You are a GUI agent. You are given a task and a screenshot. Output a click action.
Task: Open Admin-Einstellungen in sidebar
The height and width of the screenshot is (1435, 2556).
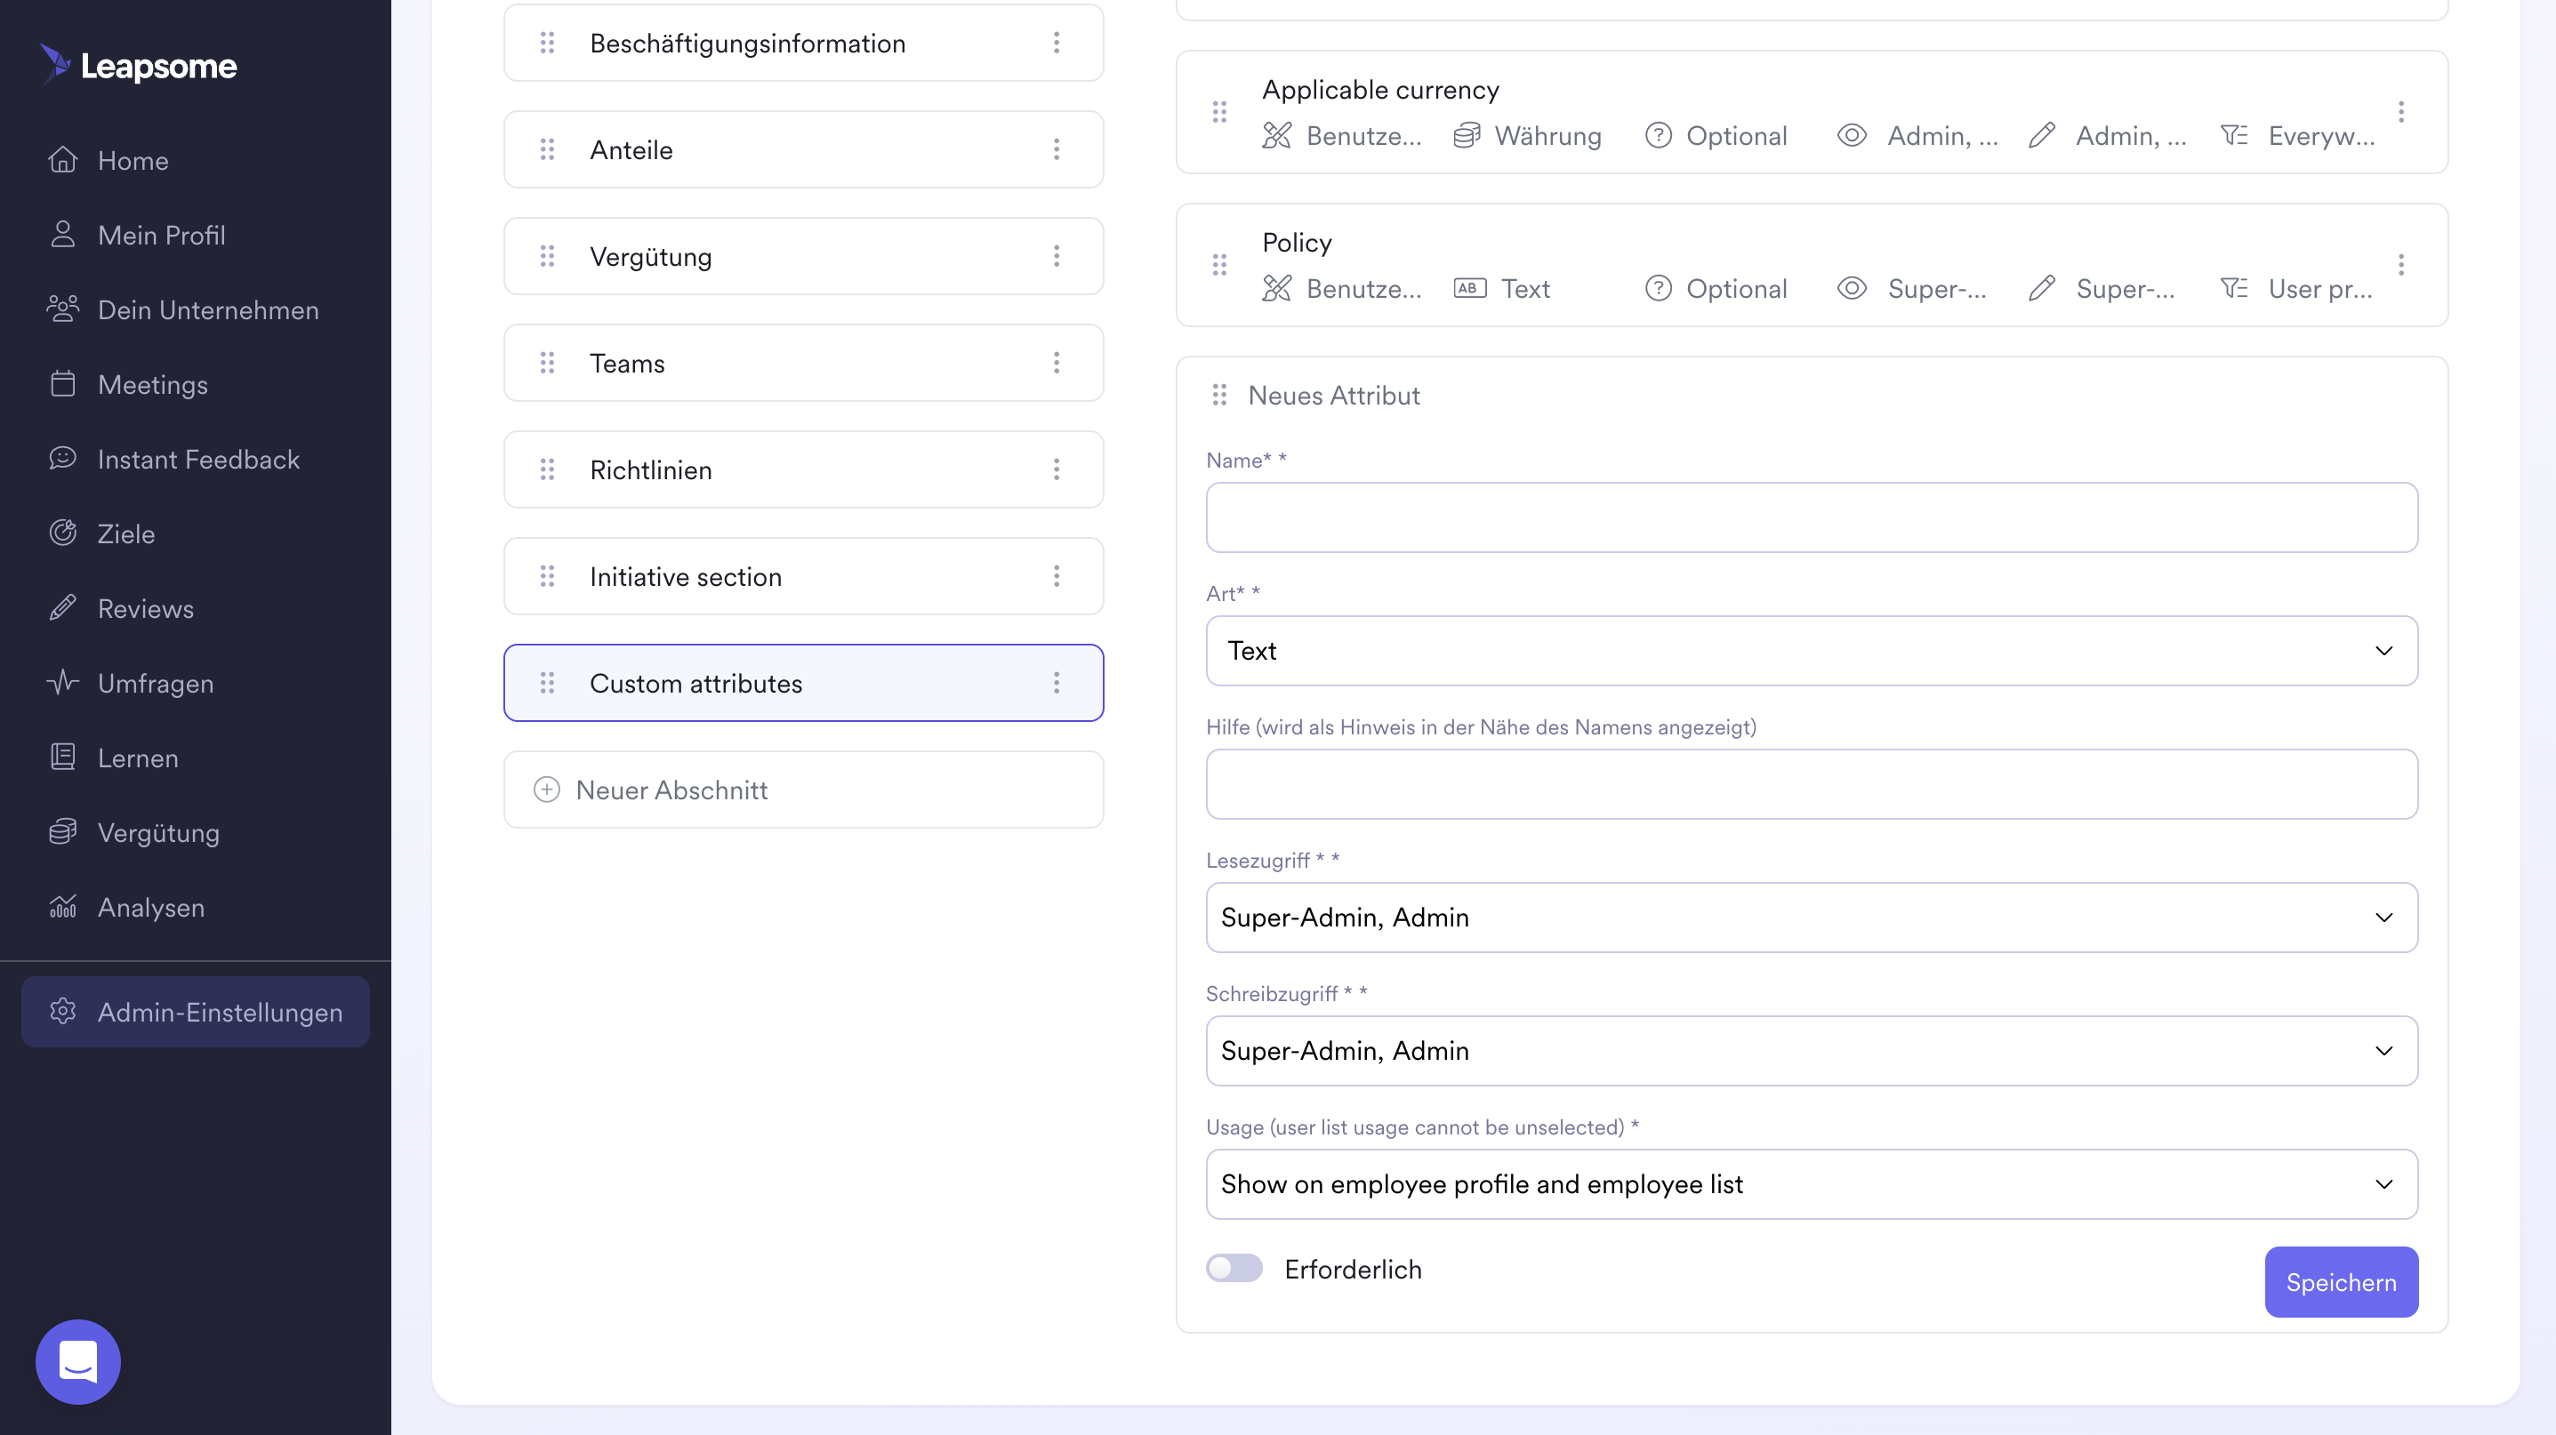[x=196, y=1012]
